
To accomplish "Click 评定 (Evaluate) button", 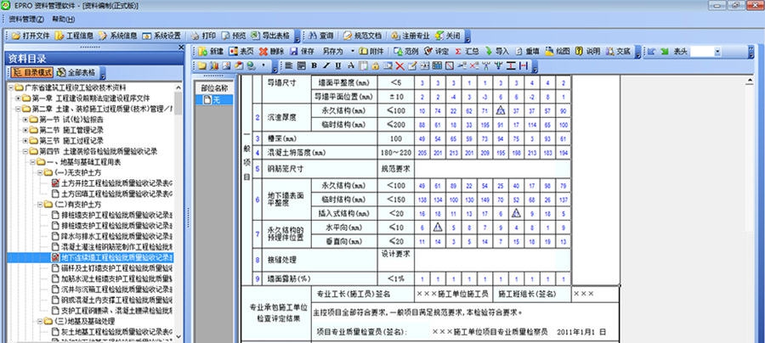I will coord(436,51).
